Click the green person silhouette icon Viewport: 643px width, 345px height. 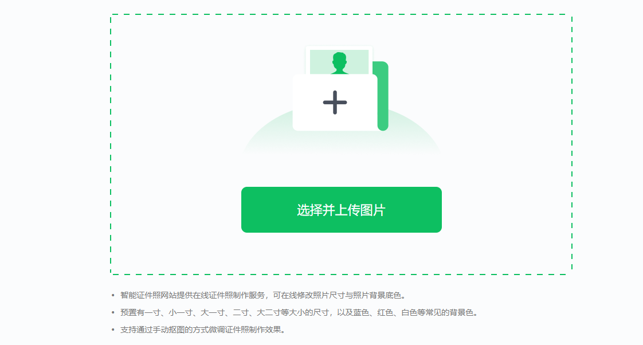339,63
